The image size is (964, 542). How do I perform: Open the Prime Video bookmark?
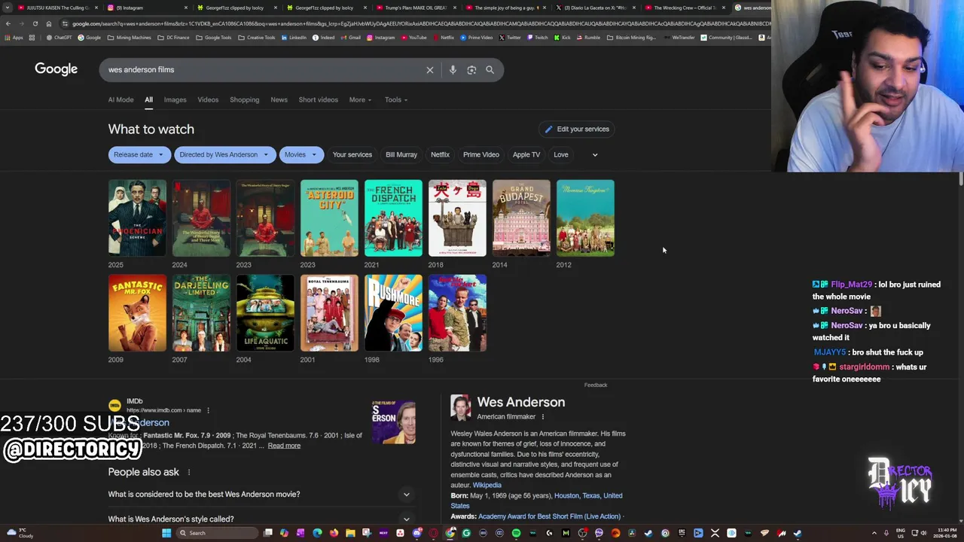point(476,38)
